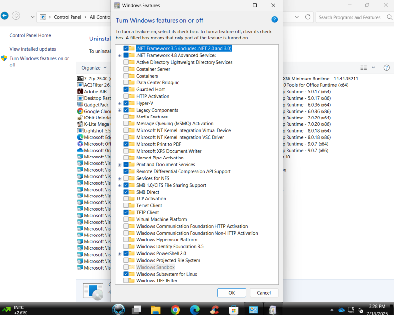The image size is (394, 315).
Task: Expand .NET Framework 4.8 Advanced Services node
Action: 120,55
